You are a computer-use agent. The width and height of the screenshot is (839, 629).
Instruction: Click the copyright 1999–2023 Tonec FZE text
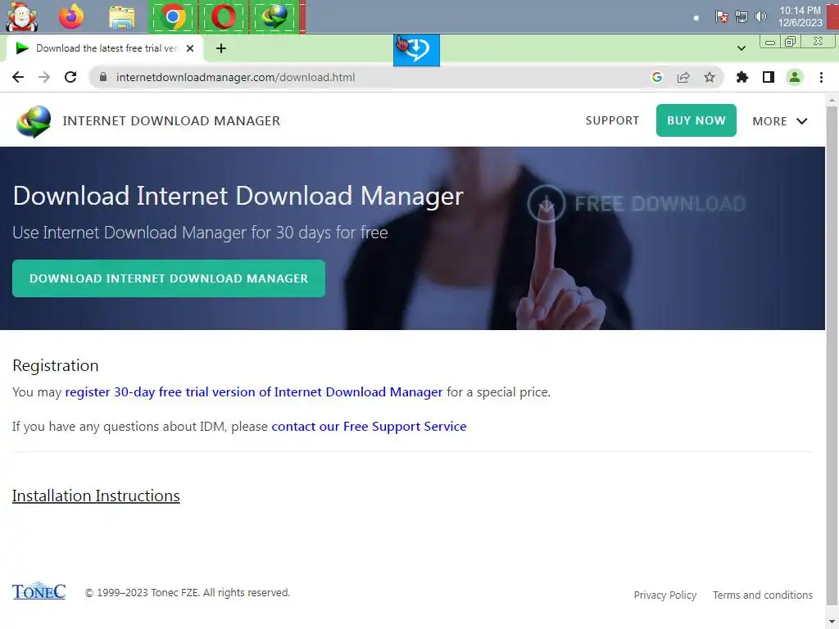188,593
